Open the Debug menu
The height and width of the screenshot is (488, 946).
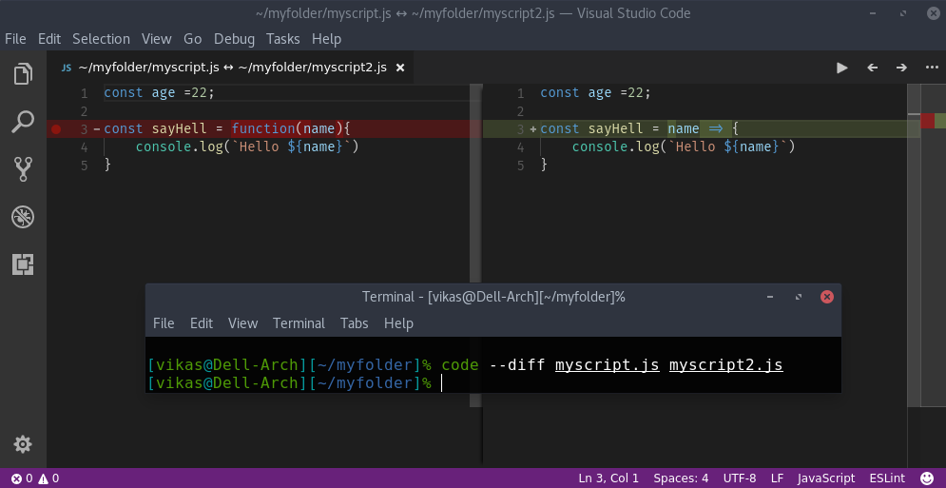(234, 39)
